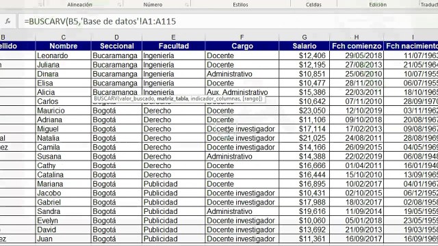The width and height of the screenshot is (438, 246).
Task: Select Camila's Docente investigador cell
Action: [242, 148]
